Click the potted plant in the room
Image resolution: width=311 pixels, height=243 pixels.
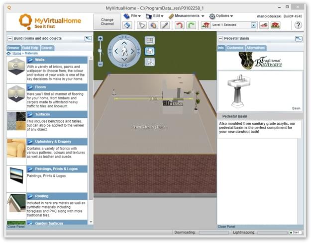[197, 100]
